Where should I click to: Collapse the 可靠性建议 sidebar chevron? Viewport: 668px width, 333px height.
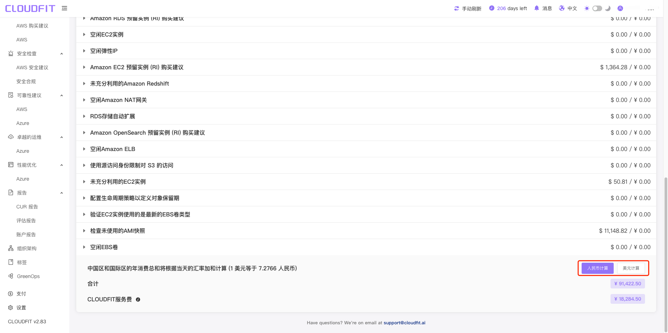click(62, 95)
